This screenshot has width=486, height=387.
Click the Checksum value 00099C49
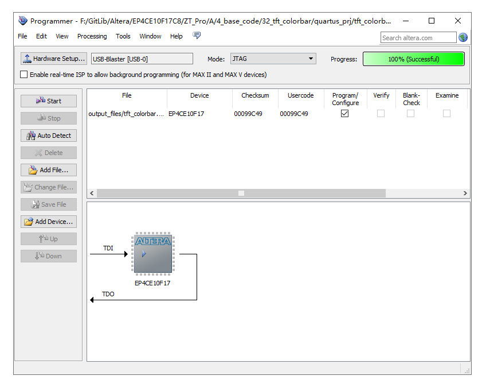click(x=248, y=114)
